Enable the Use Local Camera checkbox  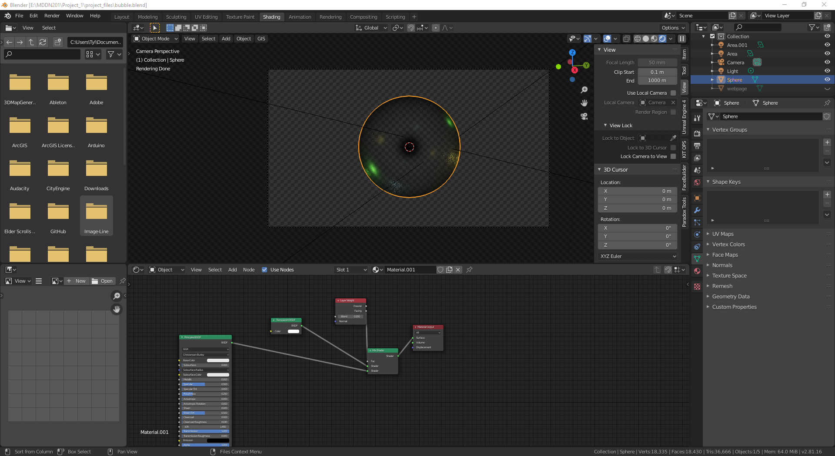673,93
